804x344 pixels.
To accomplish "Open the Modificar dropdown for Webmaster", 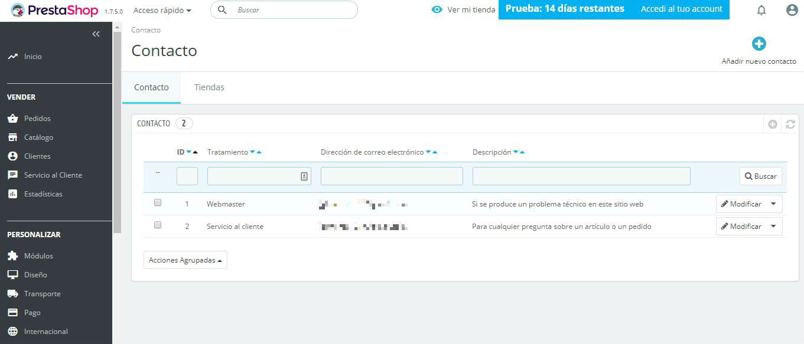I will [773, 204].
